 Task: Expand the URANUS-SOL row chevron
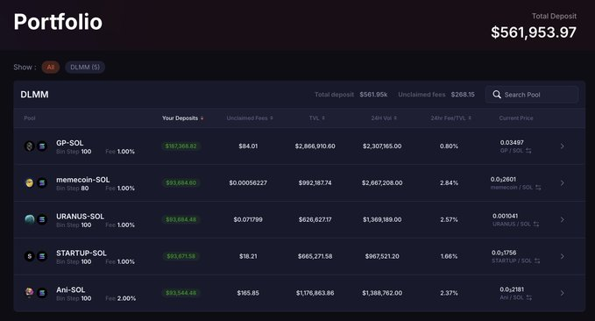click(563, 219)
